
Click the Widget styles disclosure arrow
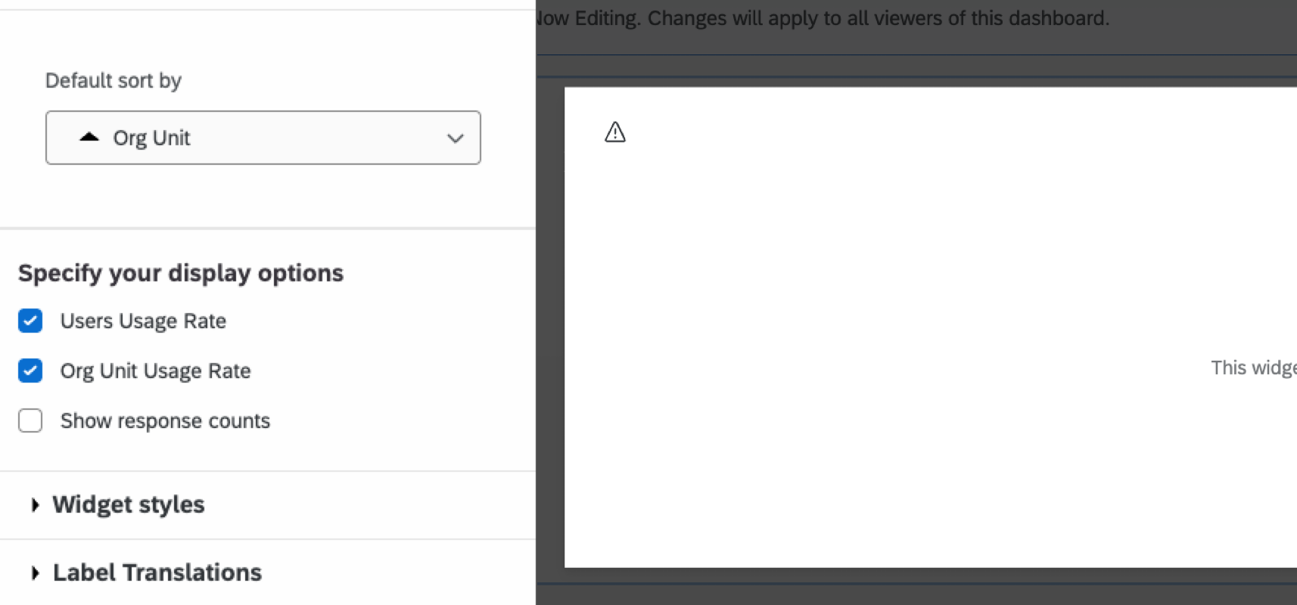[x=34, y=505]
